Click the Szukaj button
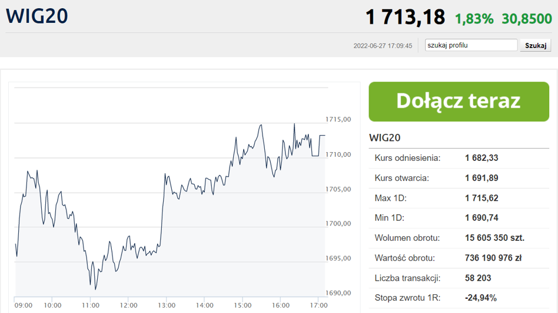The height and width of the screenshot is (313, 558). pyautogui.click(x=536, y=45)
